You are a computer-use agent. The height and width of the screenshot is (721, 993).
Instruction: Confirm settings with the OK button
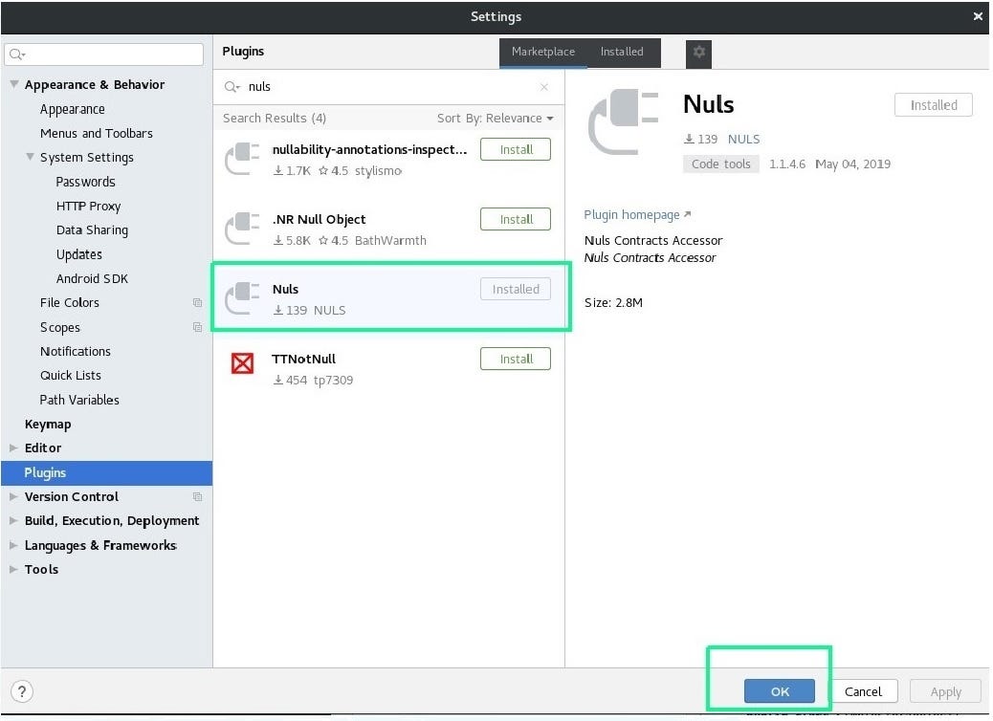pyautogui.click(x=780, y=691)
